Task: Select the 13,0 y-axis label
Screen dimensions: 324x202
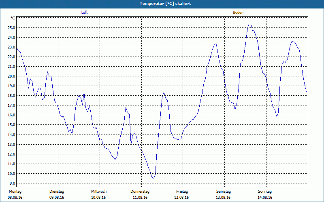Action: [12, 144]
